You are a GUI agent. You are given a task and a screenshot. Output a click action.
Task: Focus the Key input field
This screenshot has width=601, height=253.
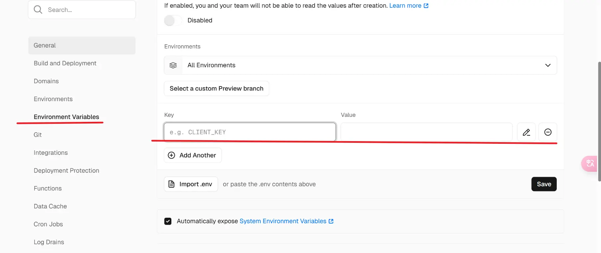tap(250, 132)
